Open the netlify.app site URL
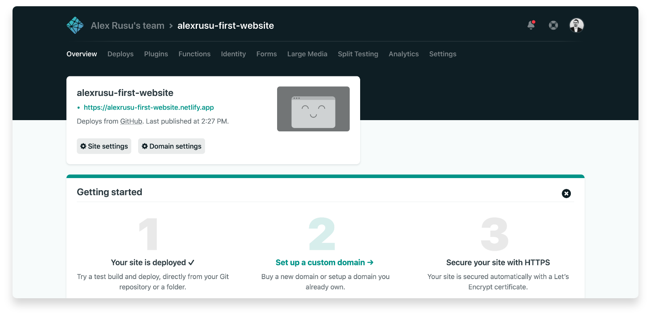The image size is (651, 317). coord(149,107)
